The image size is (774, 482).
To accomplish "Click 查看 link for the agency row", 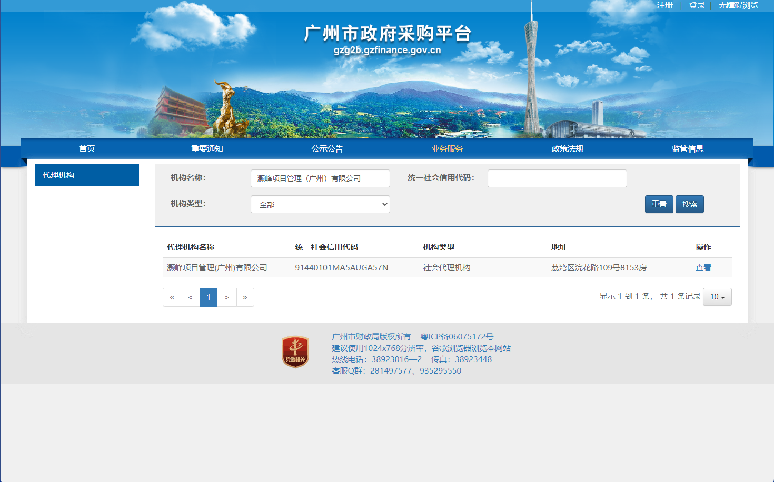I will pyautogui.click(x=703, y=268).
